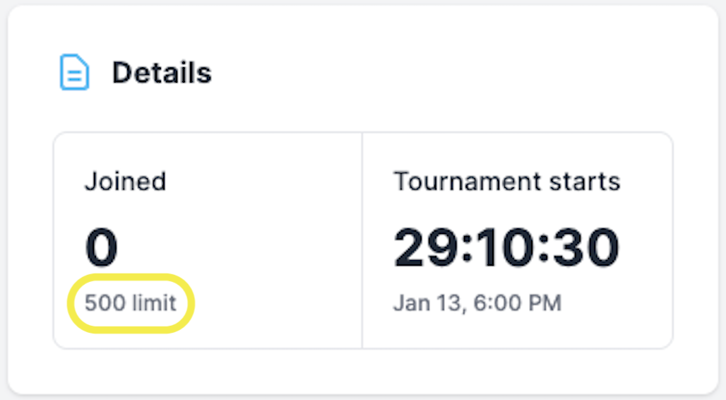Screen dimensions: 726x400
Task: Click the blue Details document icon
Action: (x=74, y=72)
